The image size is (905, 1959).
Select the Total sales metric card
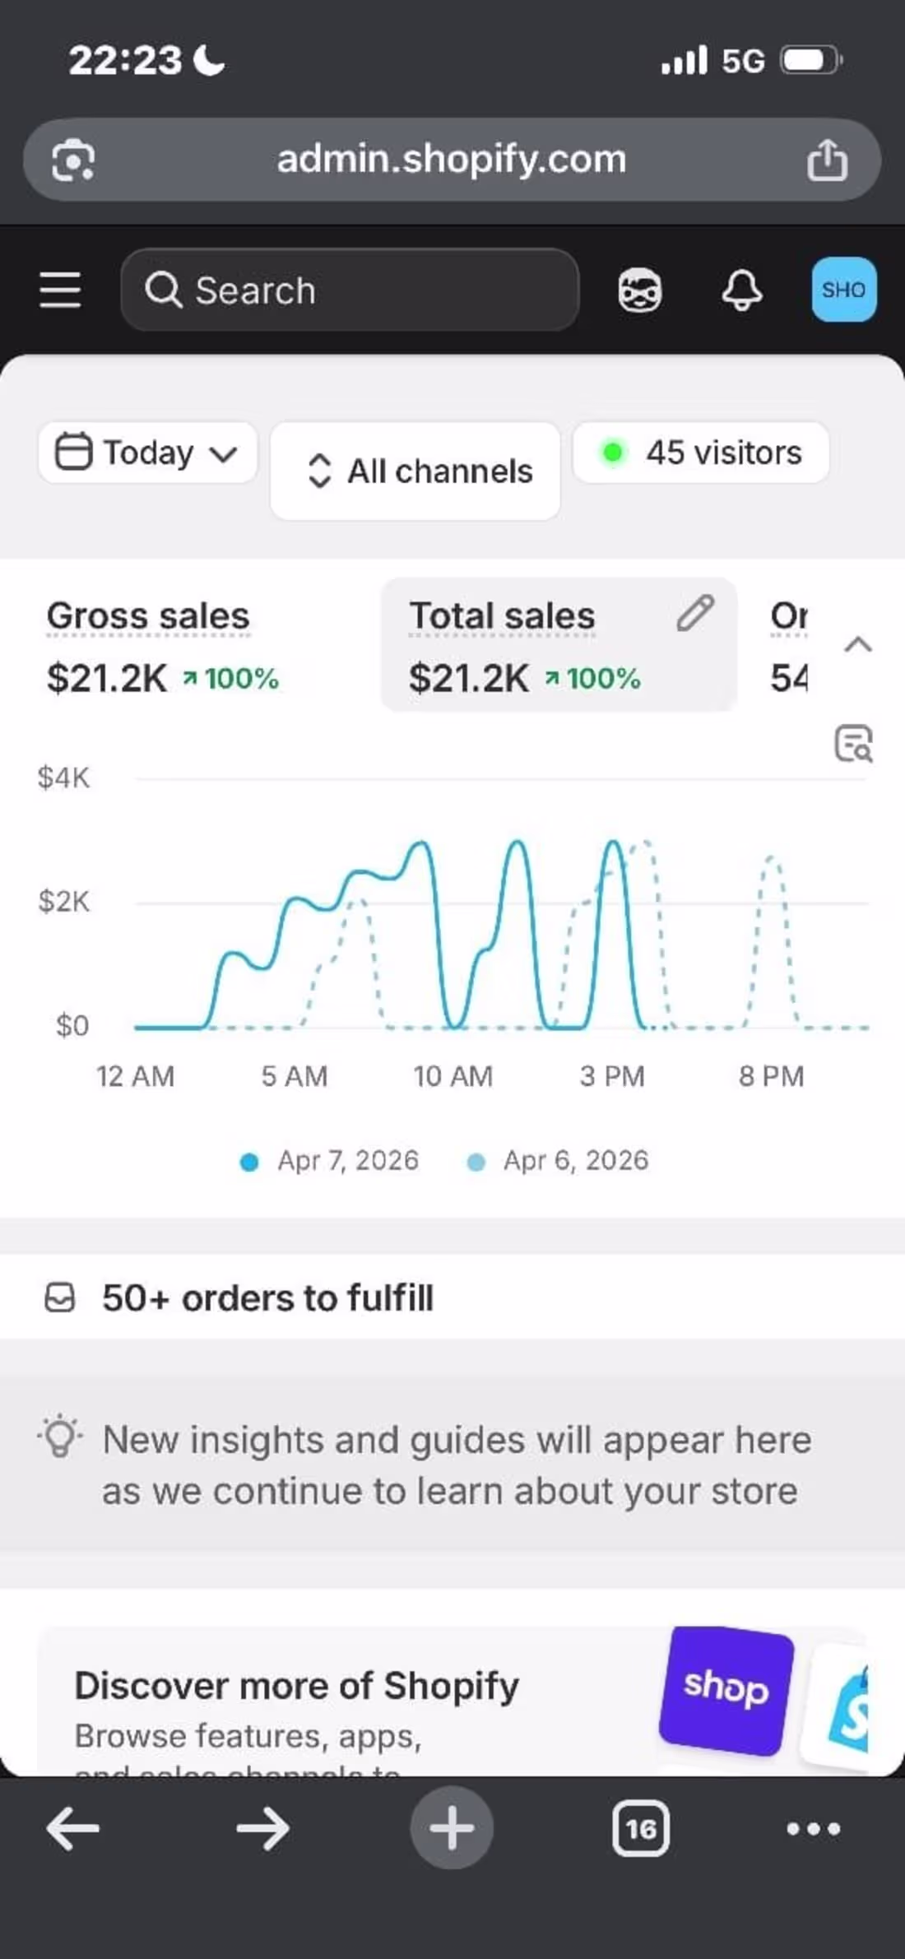(x=559, y=645)
